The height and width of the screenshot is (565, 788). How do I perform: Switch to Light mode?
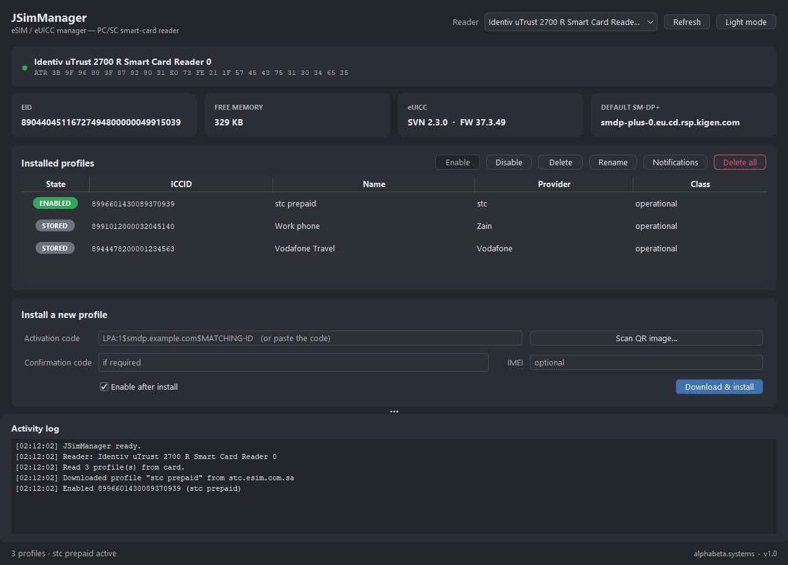click(746, 22)
